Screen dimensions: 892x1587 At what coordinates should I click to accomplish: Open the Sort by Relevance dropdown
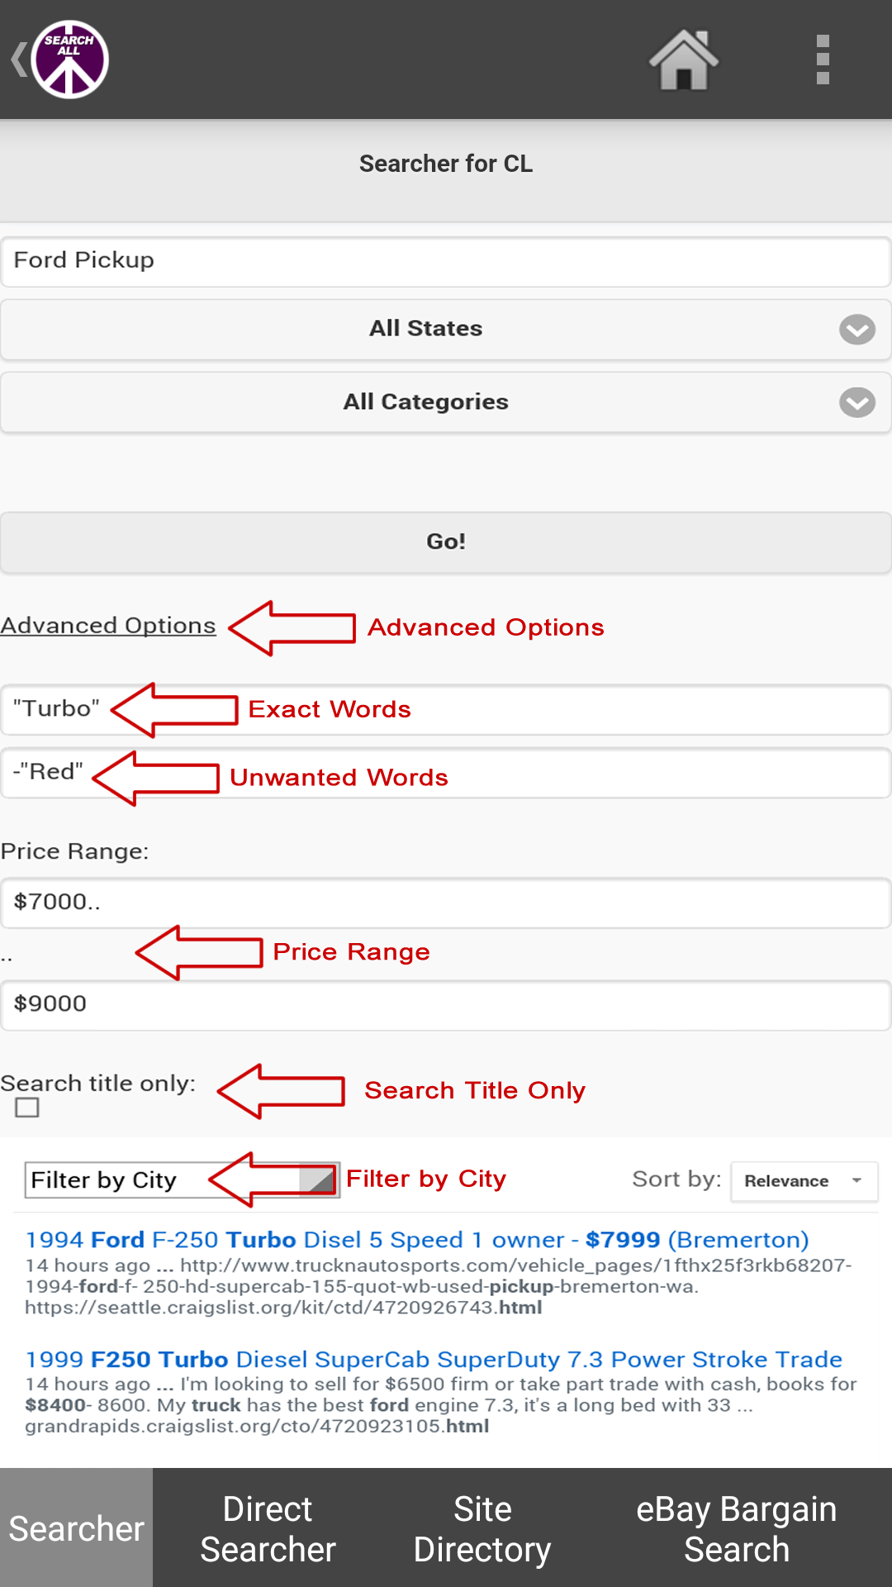pyautogui.click(x=804, y=1181)
